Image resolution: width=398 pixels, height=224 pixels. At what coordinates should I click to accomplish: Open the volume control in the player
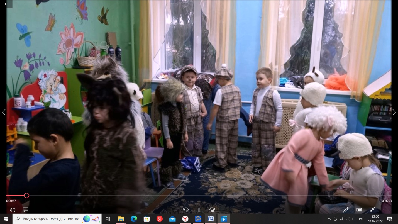(x=13, y=210)
